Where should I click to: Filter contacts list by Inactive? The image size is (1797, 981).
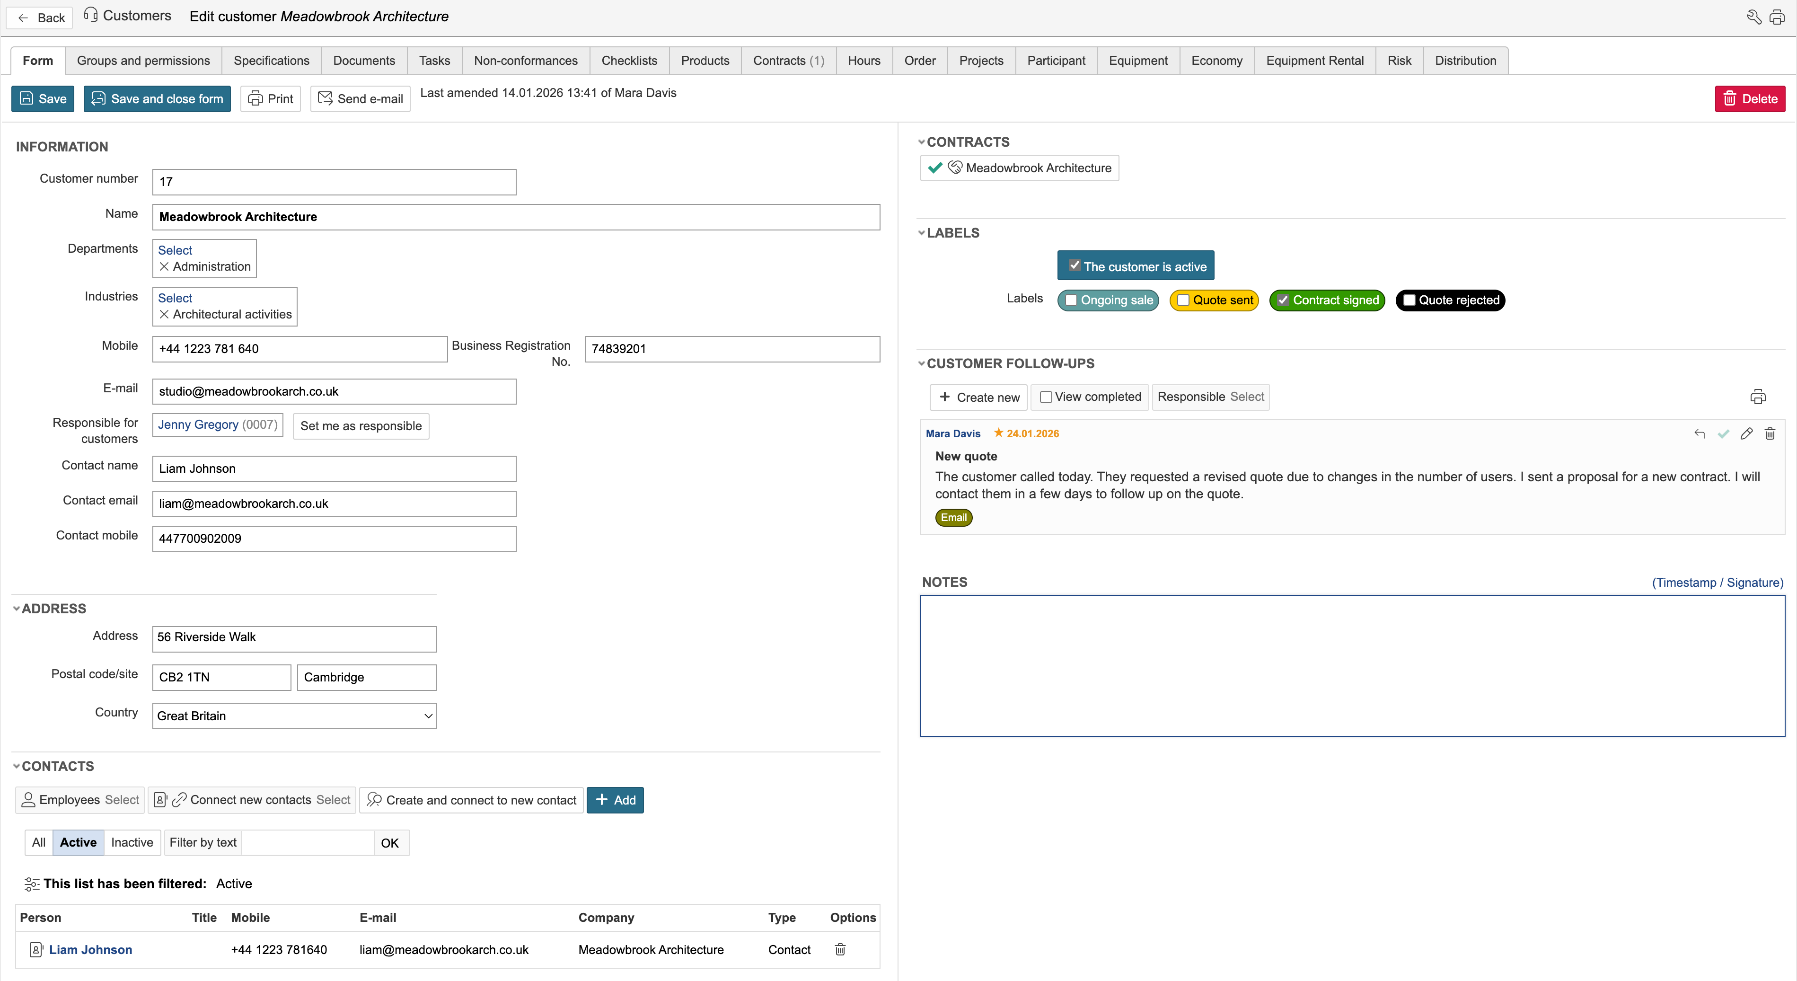coord(132,842)
